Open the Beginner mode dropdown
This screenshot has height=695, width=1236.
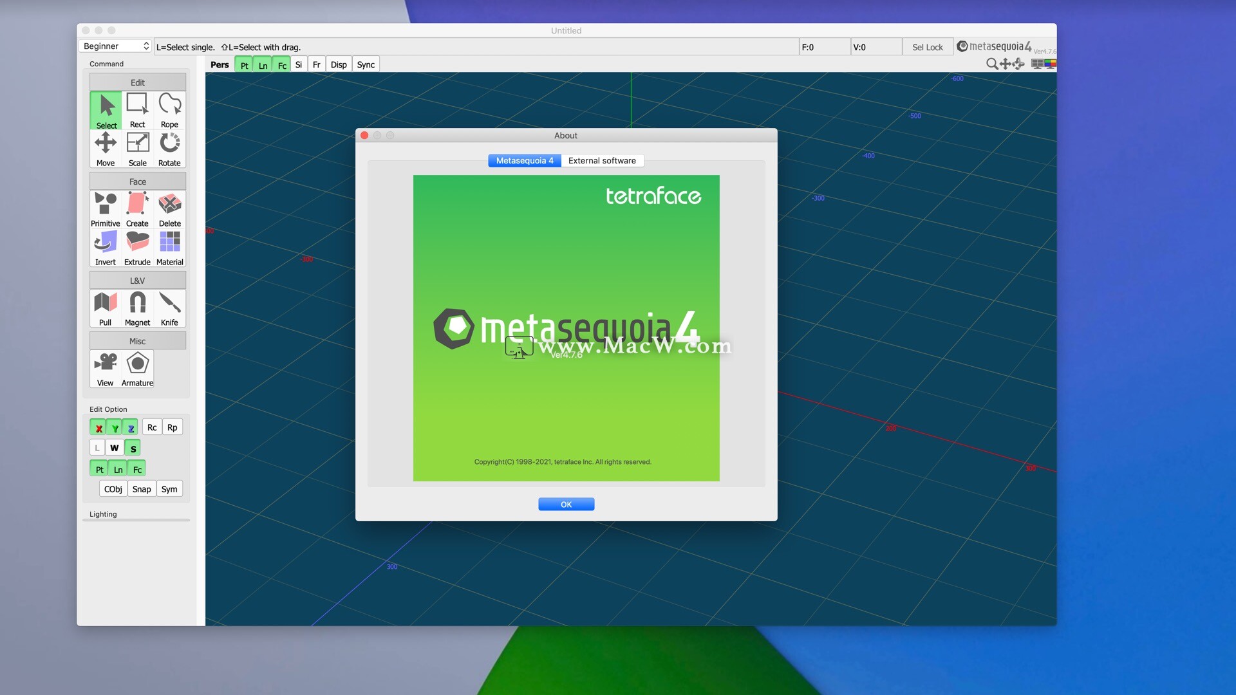click(115, 46)
